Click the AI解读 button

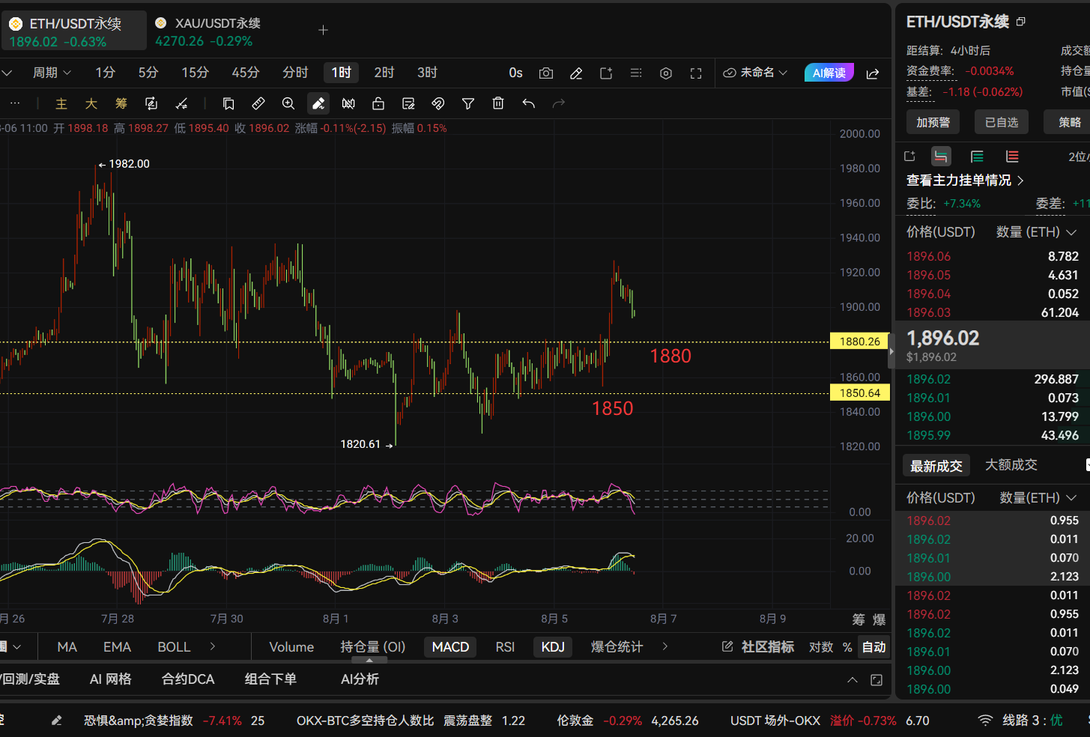(829, 73)
